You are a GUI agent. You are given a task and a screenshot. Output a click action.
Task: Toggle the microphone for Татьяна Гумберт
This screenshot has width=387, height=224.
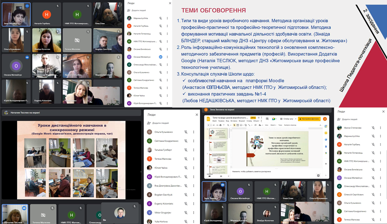(x=186, y=150)
